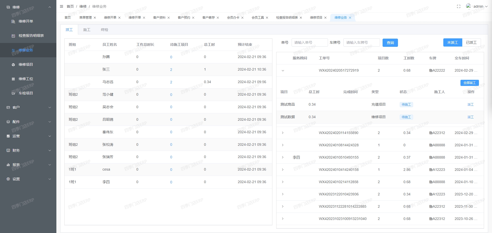492x233 pixels.
Task: Expand work order WX42024010814424328 row
Action: coord(283,145)
